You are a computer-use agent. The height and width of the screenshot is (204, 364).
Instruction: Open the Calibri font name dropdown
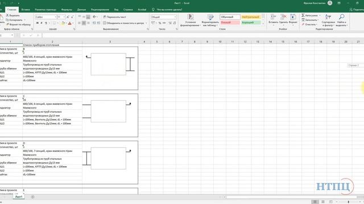coord(56,17)
